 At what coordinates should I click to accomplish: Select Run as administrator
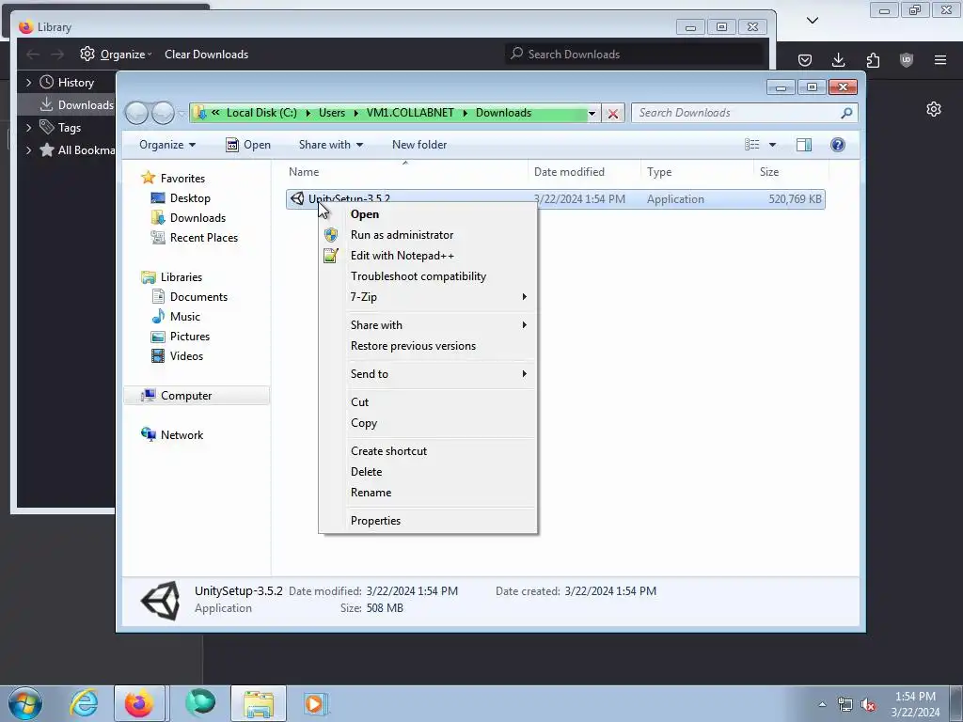(402, 235)
